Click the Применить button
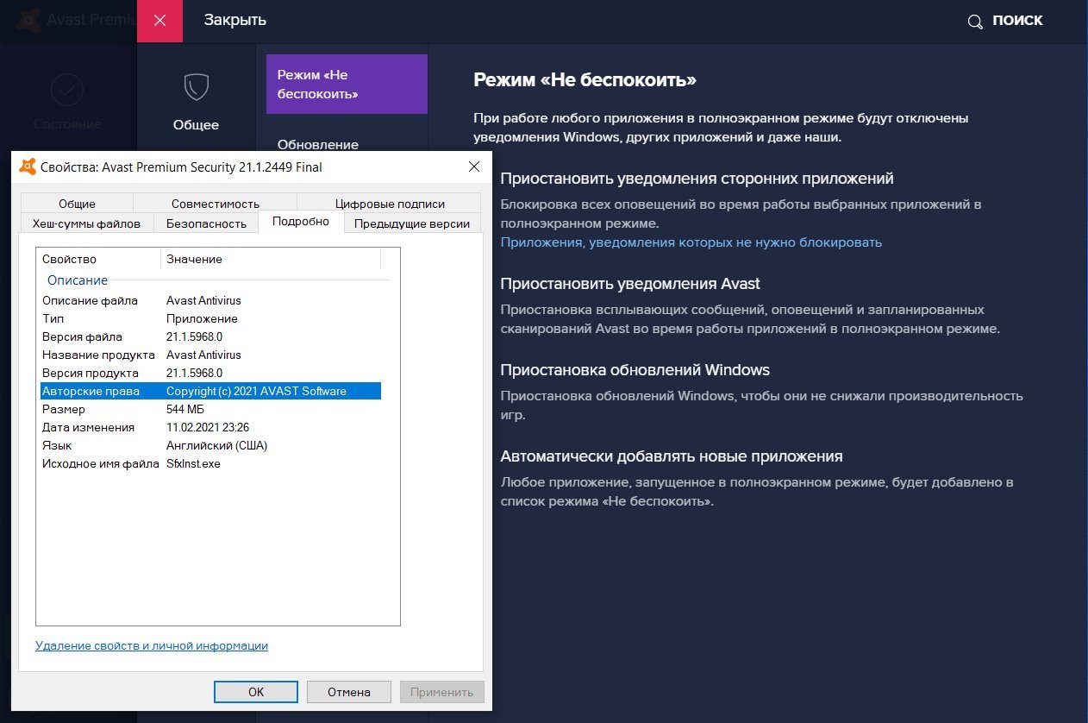Viewport: 1088px width, 723px height. point(442,691)
